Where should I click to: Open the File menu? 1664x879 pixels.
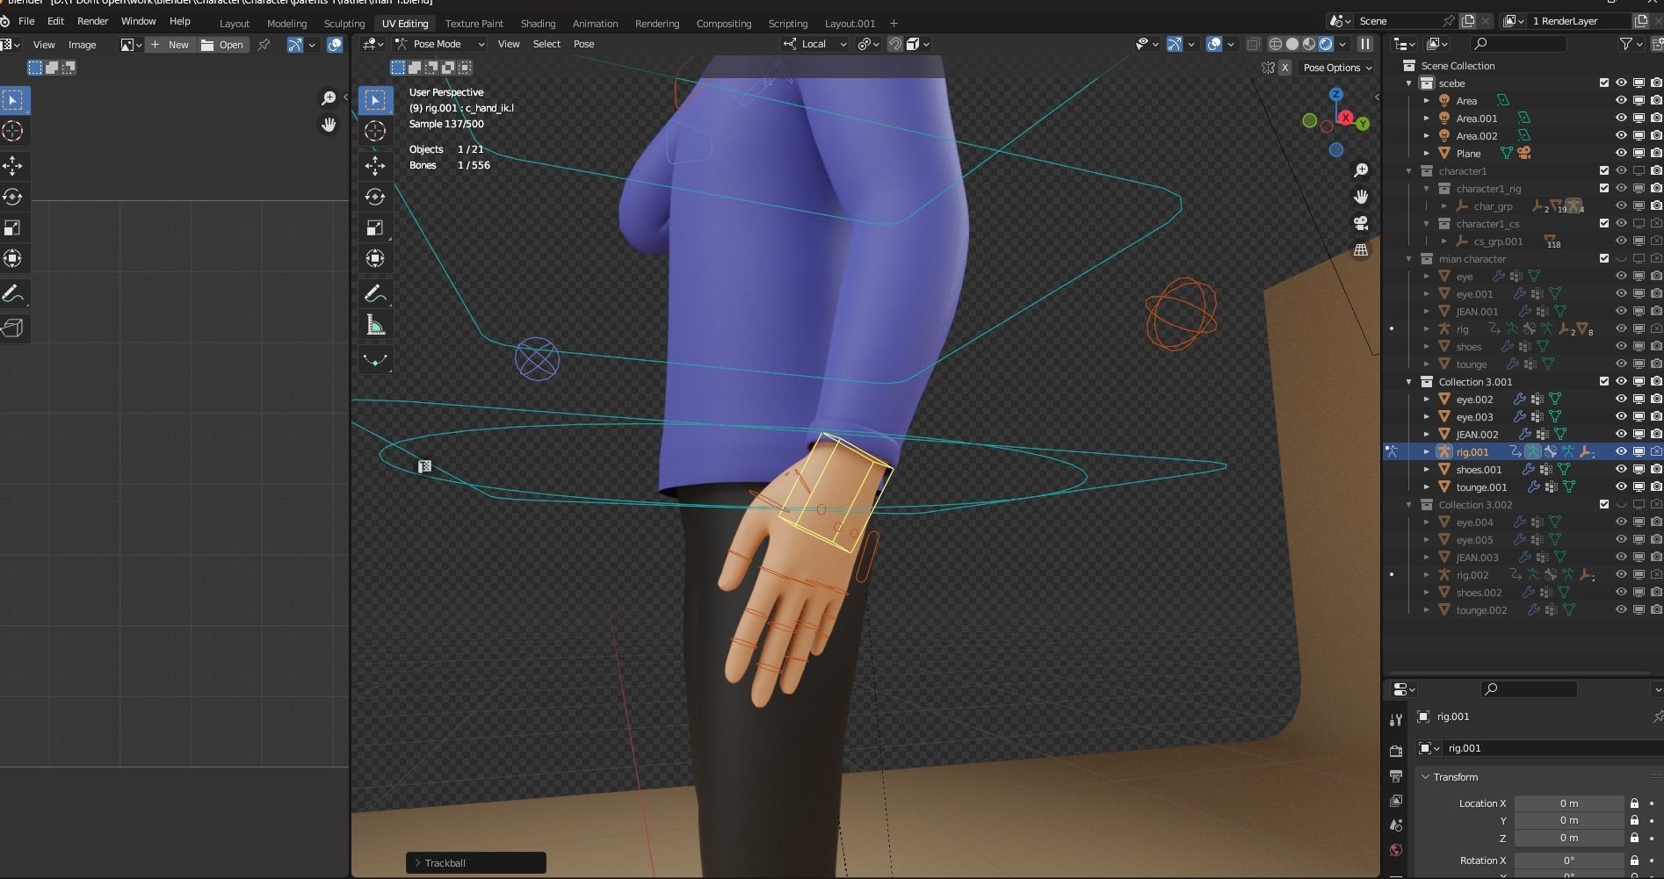pos(26,21)
